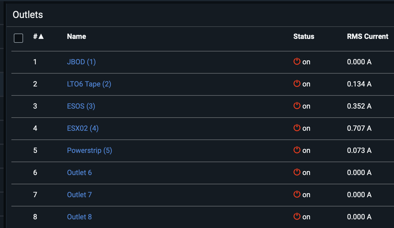
Task: Click the Powerstrip power status icon
Action: point(297,150)
